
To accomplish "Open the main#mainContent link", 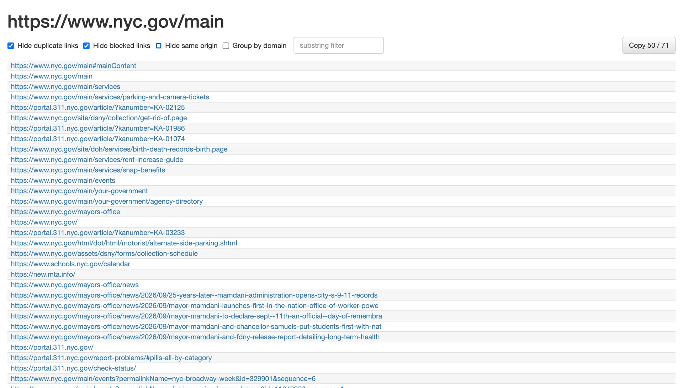I will click(73, 66).
